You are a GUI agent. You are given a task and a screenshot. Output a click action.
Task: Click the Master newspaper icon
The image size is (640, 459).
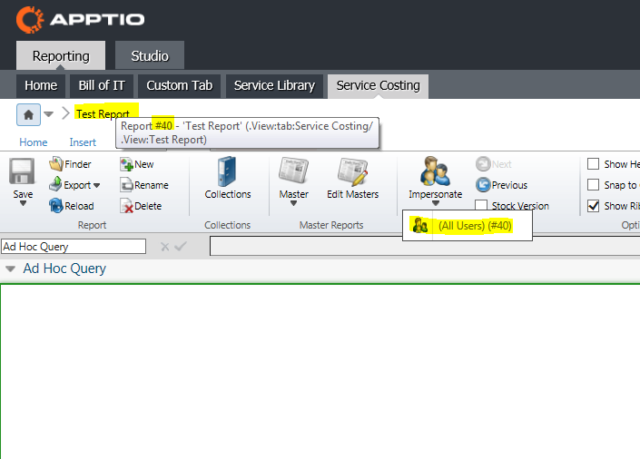(293, 171)
